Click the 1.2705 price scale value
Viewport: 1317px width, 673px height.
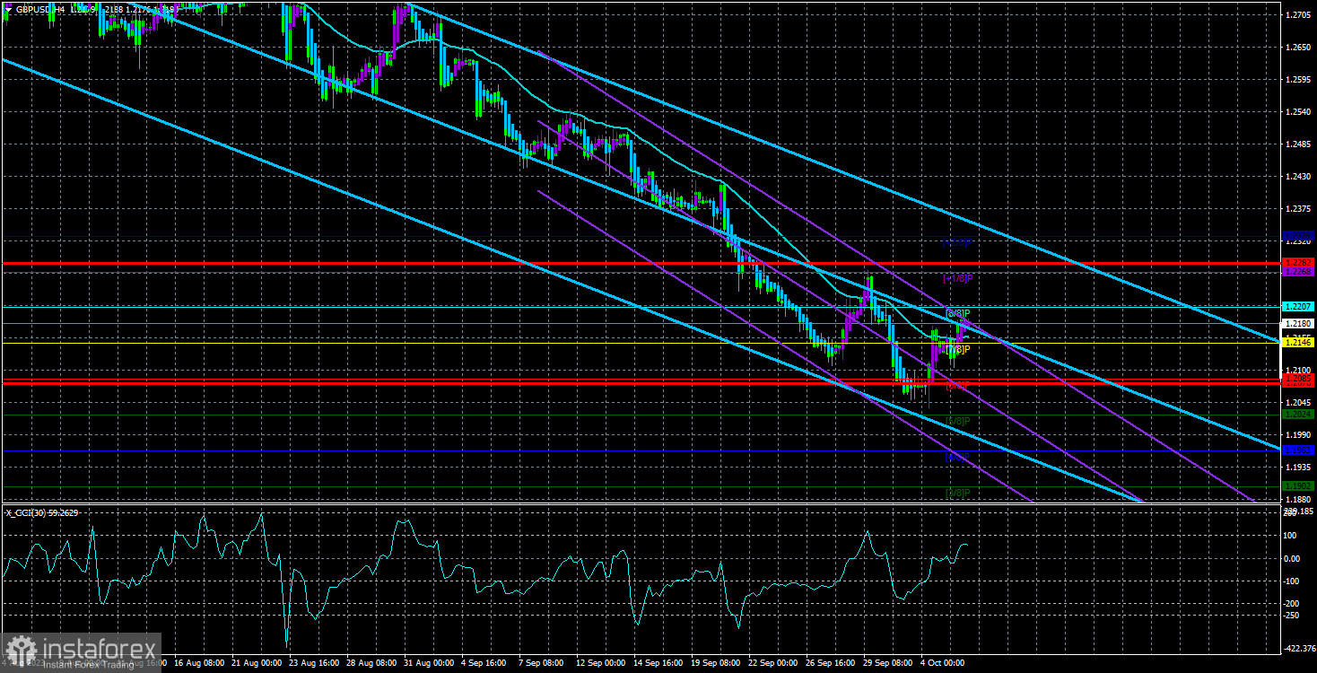pyautogui.click(x=1299, y=15)
